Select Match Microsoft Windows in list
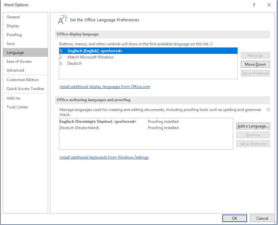Screen dimensions: 278x225 point(148,57)
